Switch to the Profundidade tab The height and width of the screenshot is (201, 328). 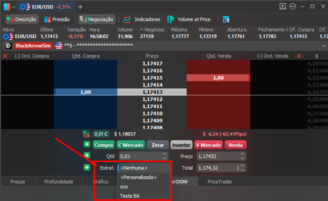(x=59, y=182)
